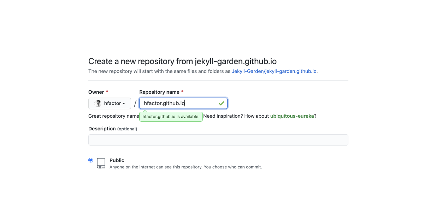Click the 'Description (optional)' label
This screenshot has width=424, height=222.
113,129
